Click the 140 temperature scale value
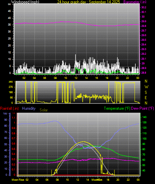This screenshot has width=155, height=184. point(144,117)
